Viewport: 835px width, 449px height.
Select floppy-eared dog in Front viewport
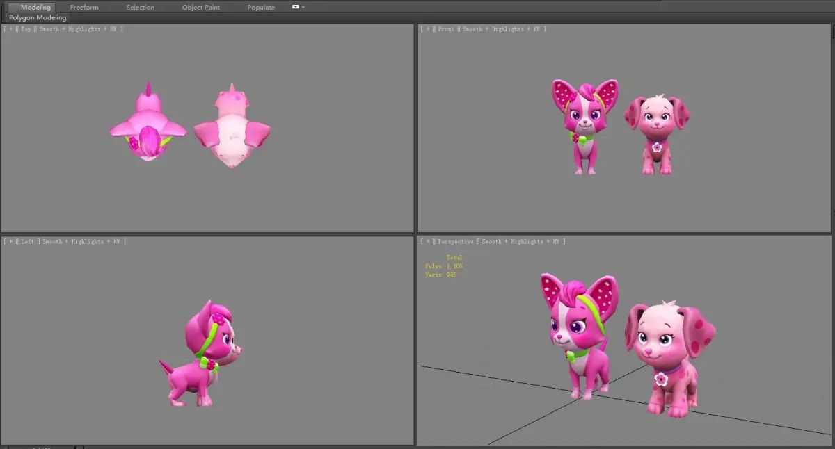pos(656,135)
